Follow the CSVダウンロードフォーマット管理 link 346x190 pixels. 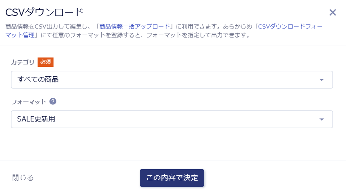290,26
